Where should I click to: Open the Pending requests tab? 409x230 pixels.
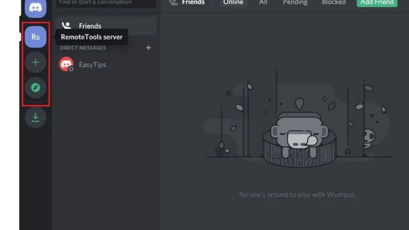coord(295,3)
